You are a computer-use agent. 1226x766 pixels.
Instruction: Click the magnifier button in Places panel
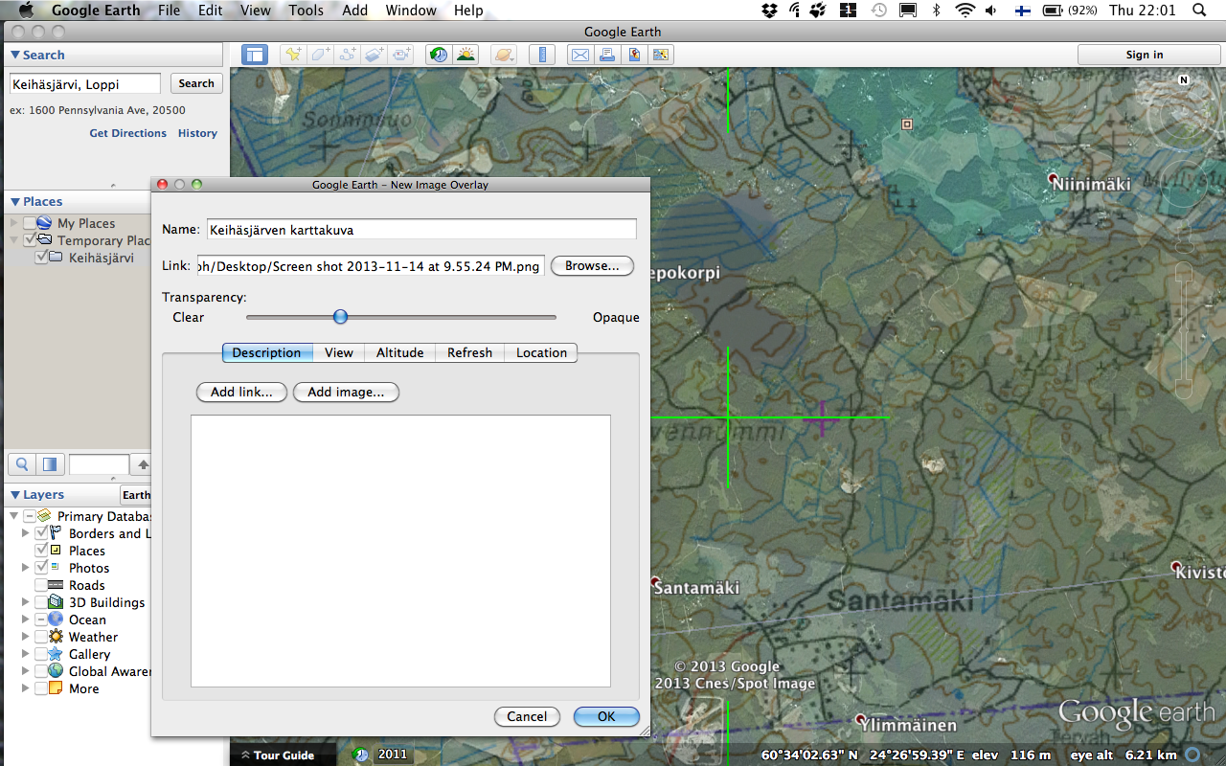pyautogui.click(x=22, y=464)
